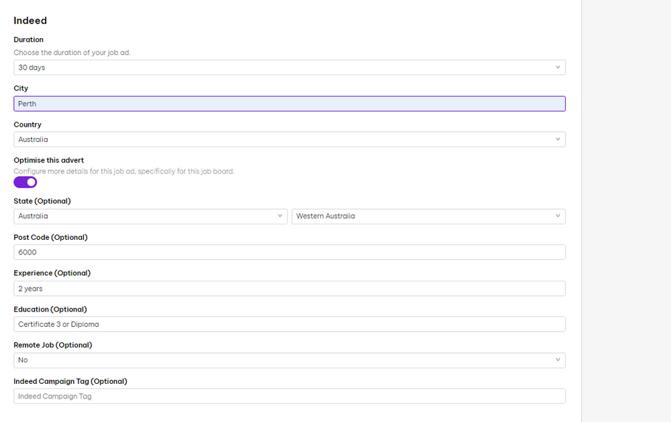This screenshot has height=422, width=671.
Task: Click the Remote Job (Optional) label
Action: pyautogui.click(x=52, y=345)
